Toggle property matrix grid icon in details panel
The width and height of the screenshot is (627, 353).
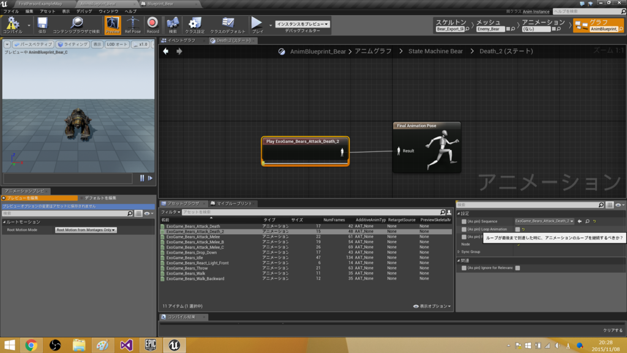pos(609,205)
